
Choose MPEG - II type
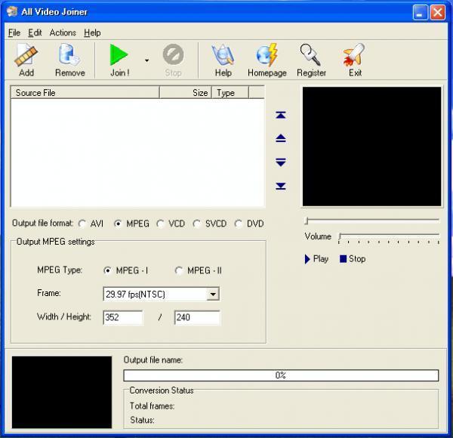tap(198, 270)
